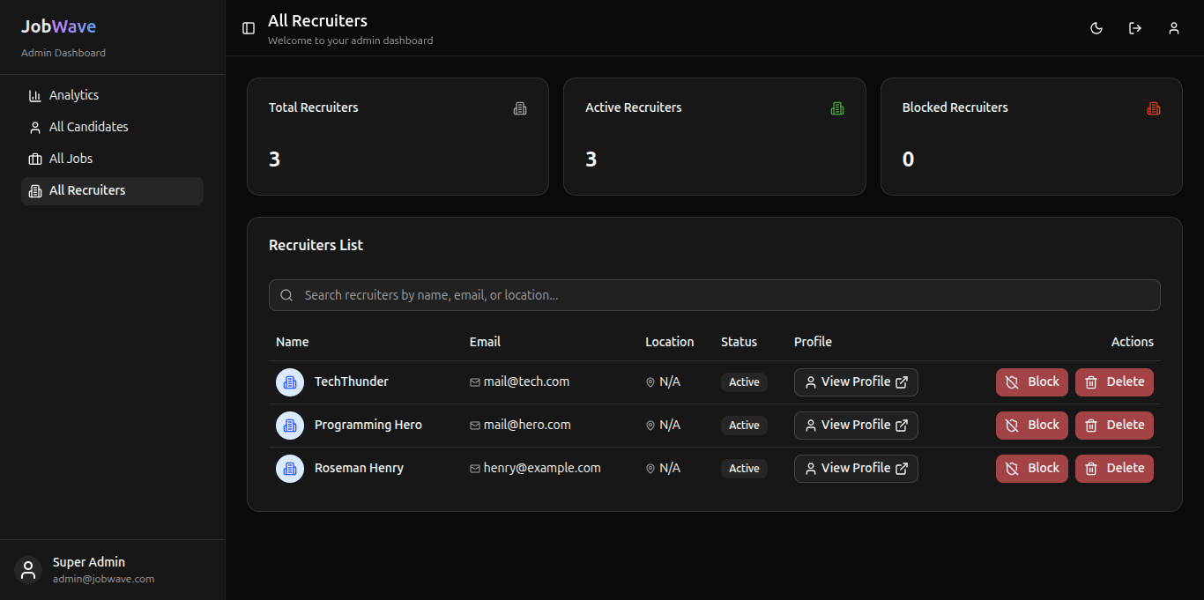
Task: Click the search recruiters input field
Action: tap(714, 295)
